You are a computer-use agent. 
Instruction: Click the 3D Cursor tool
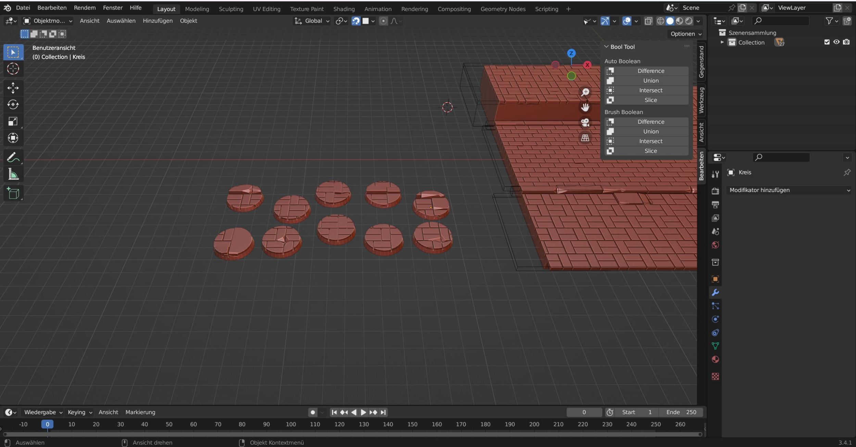(13, 69)
